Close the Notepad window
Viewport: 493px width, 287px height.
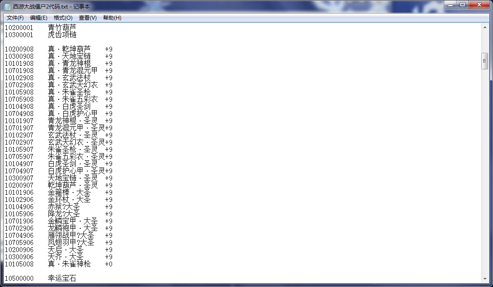(479, 5)
